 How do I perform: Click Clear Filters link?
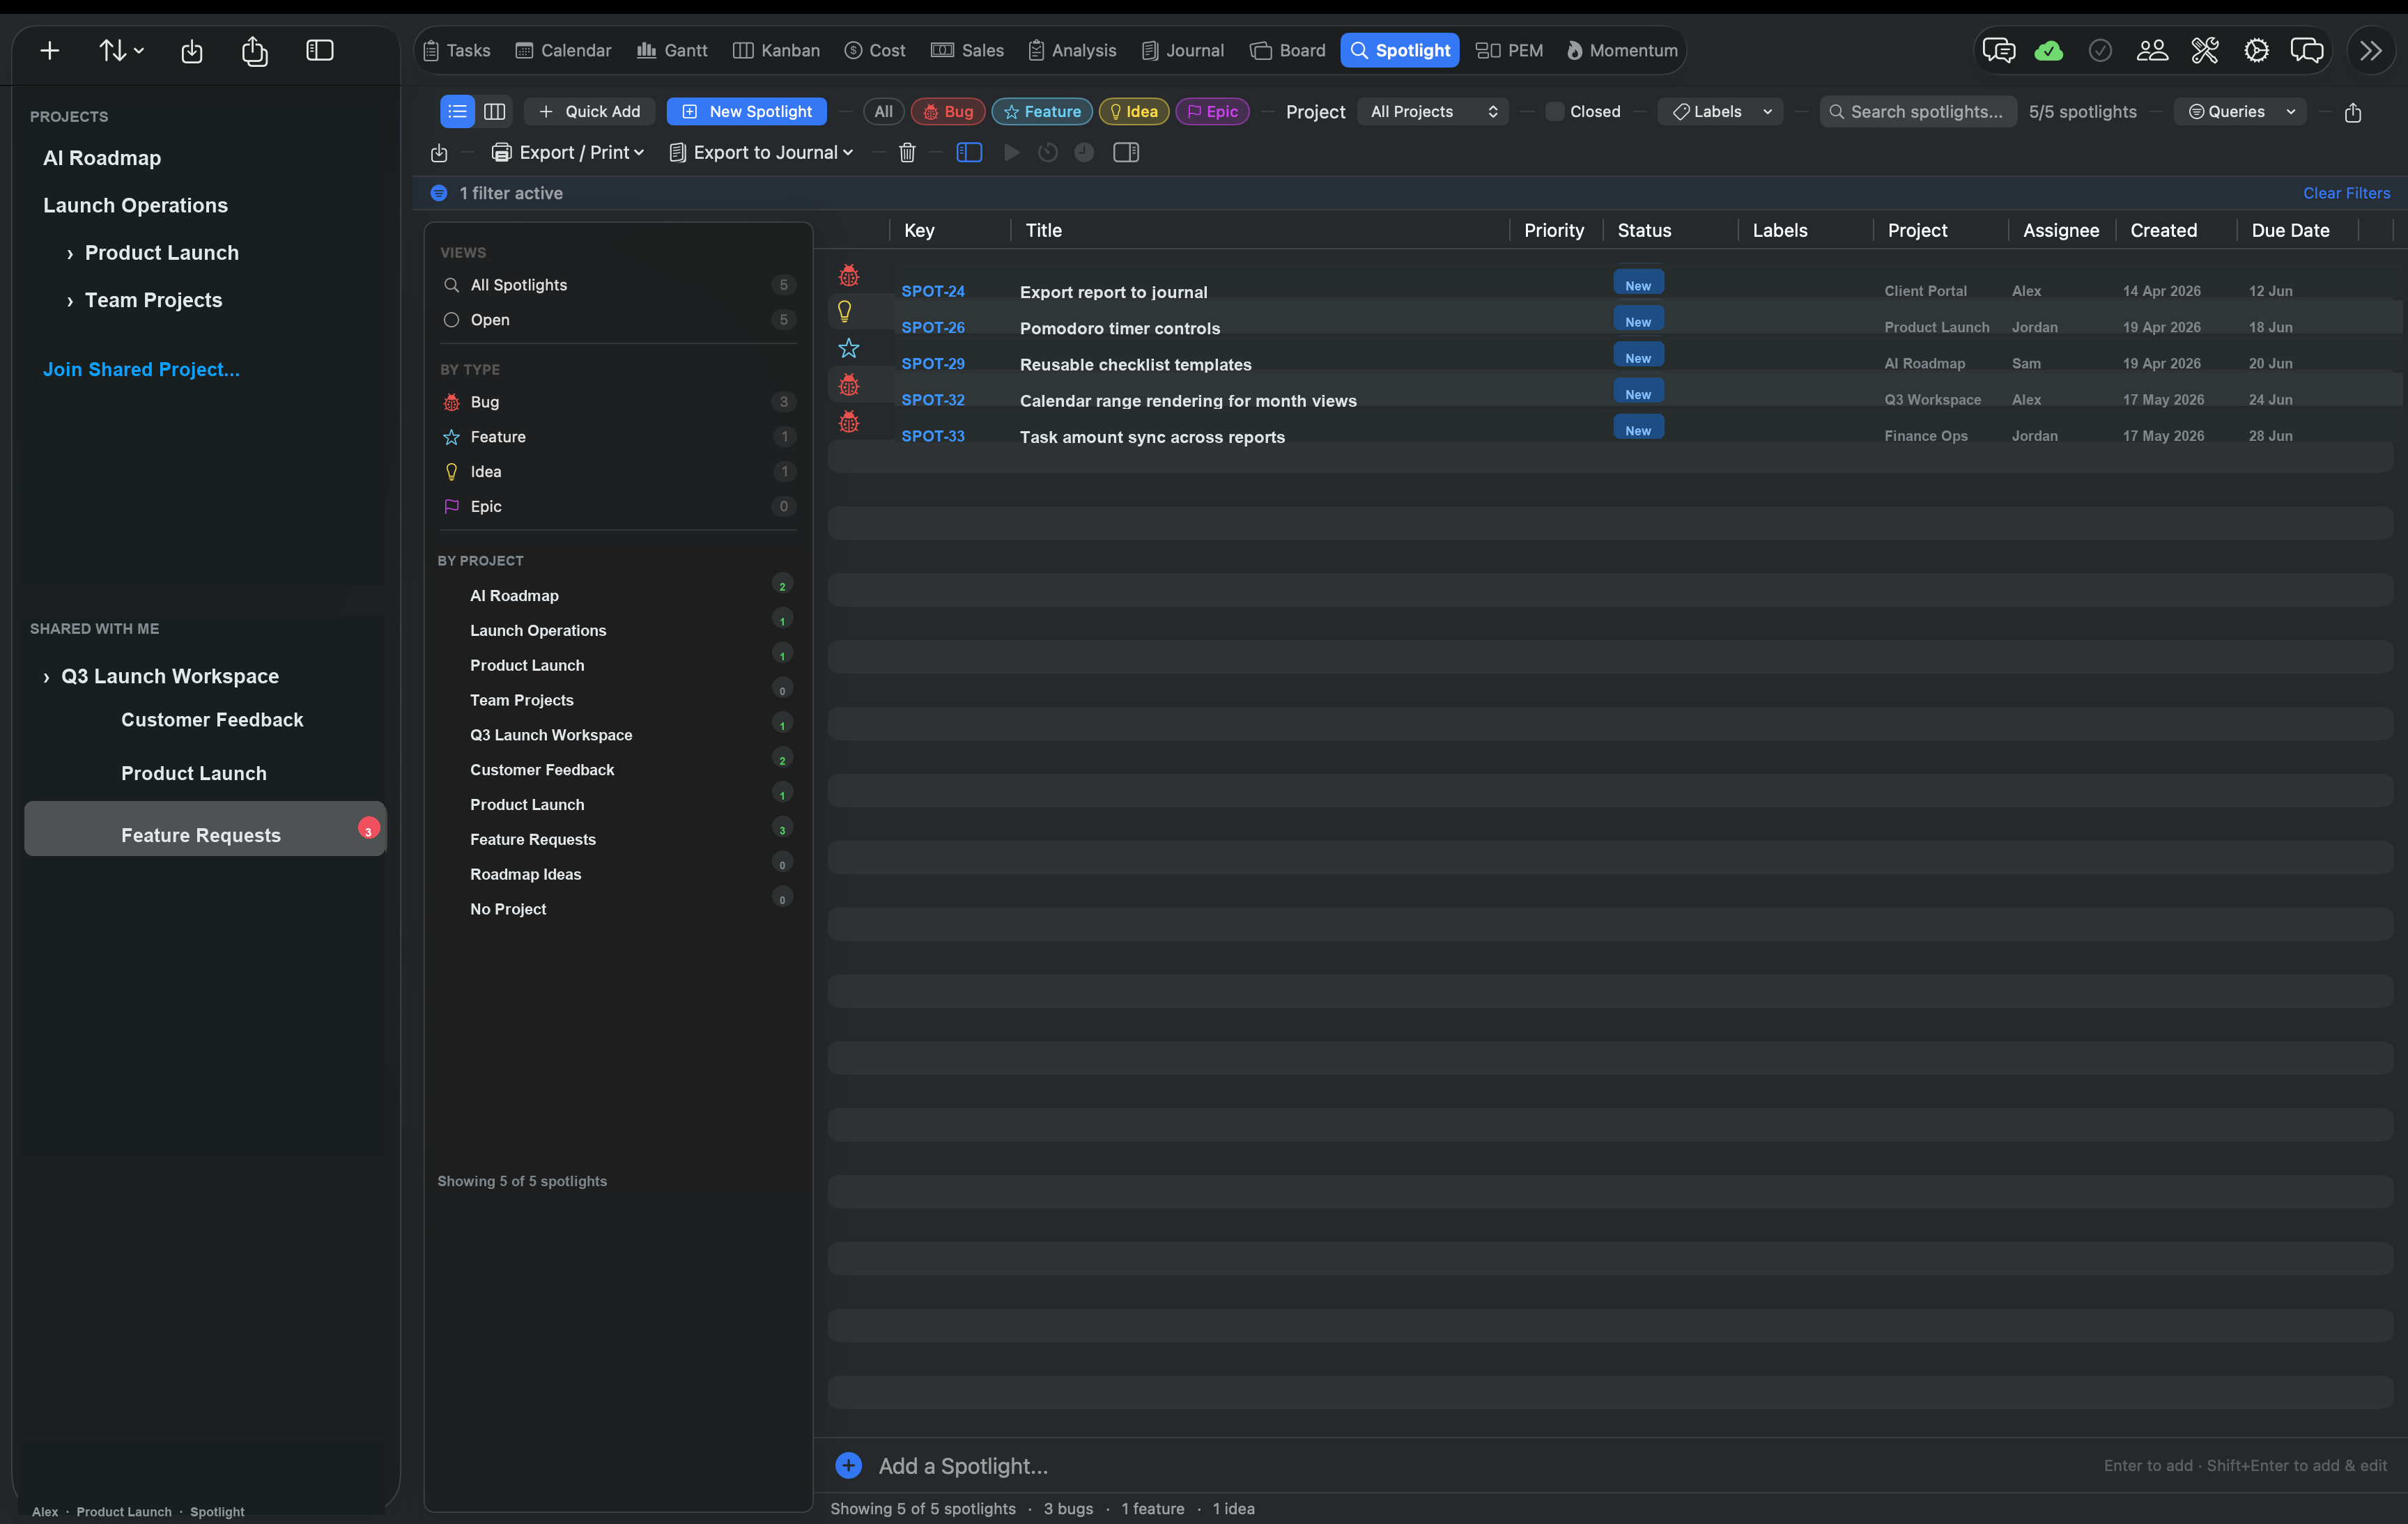2346,193
